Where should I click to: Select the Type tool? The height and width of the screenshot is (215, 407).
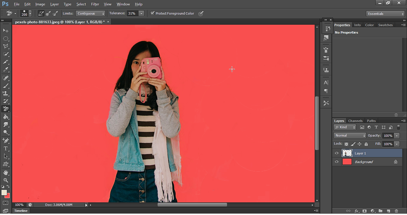point(6,148)
